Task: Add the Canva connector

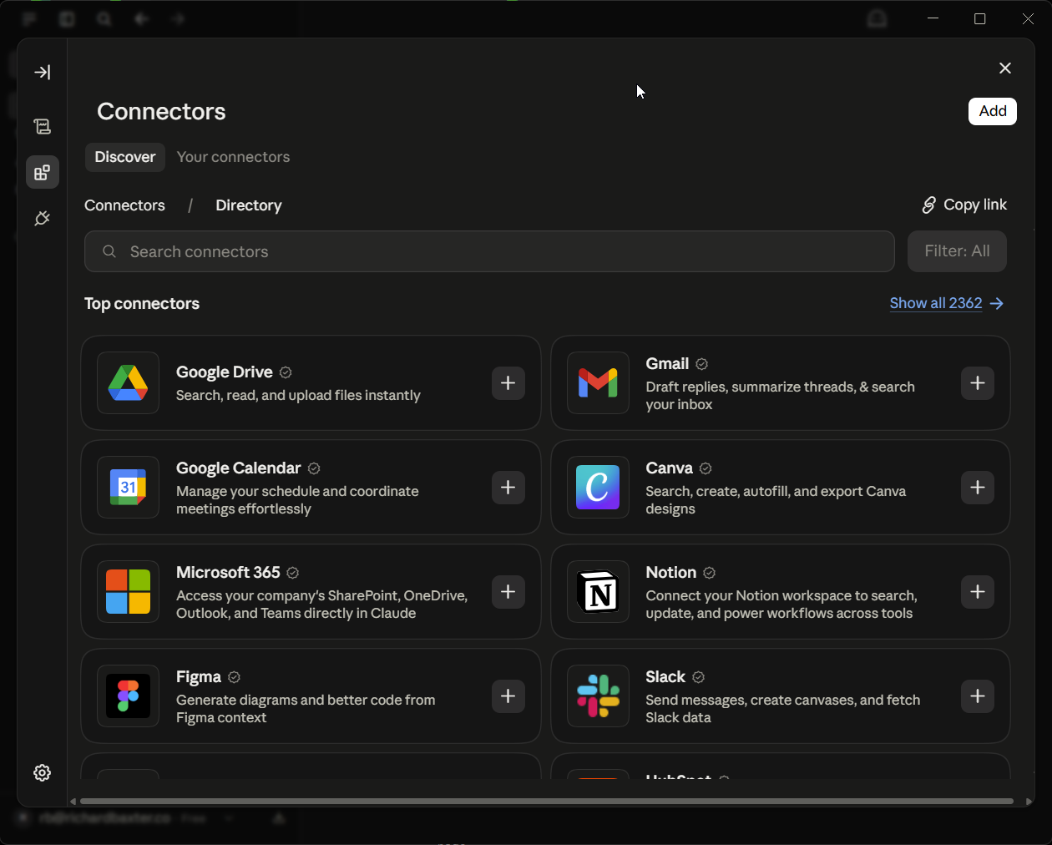Action: point(978,488)
